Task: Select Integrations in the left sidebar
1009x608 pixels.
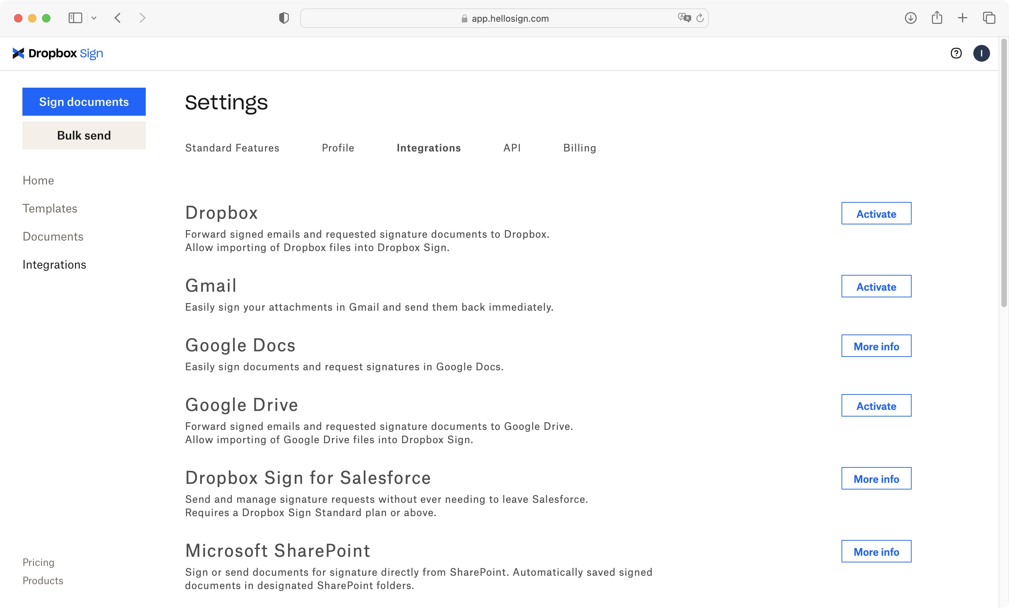Action: (54, 265)
